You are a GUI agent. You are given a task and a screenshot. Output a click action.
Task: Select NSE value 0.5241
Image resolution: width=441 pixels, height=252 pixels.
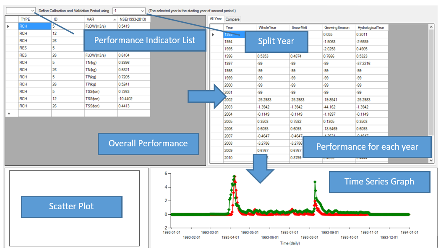(x=133, y=84)
